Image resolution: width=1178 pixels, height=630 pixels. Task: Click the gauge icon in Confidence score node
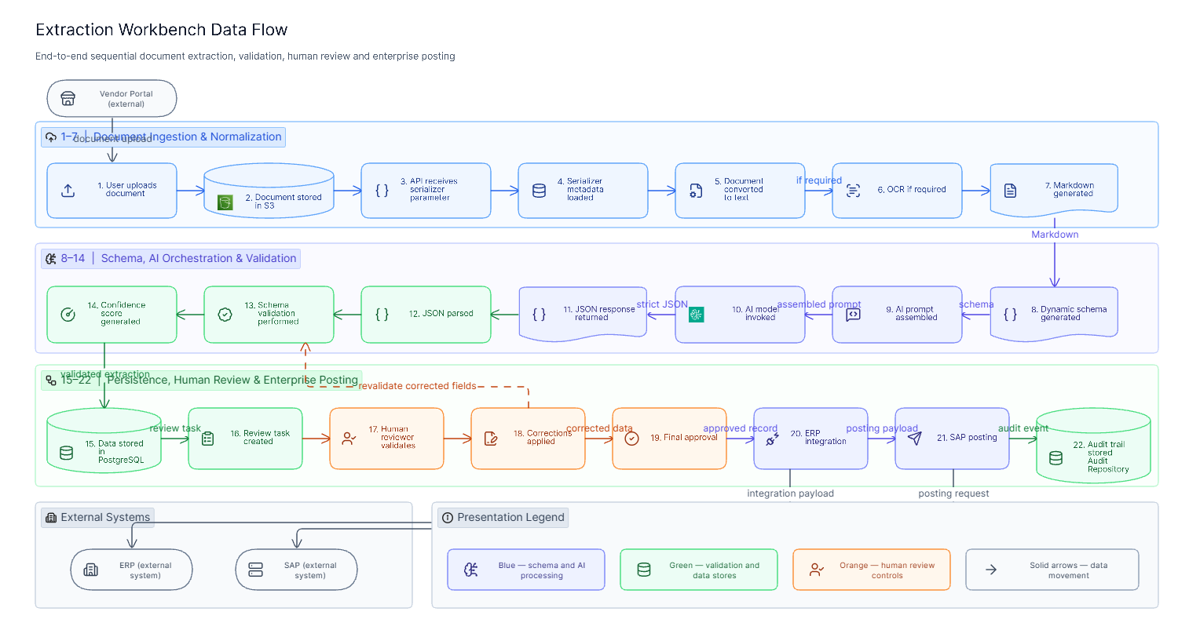(x=68, y=314)
